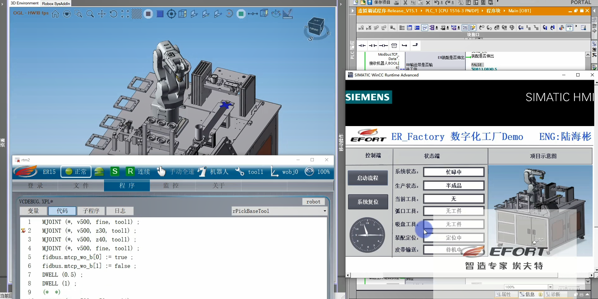598x299 pixels.
Task: Click the crosshair target icon in 3D toolbar
Action: point(171,14)
